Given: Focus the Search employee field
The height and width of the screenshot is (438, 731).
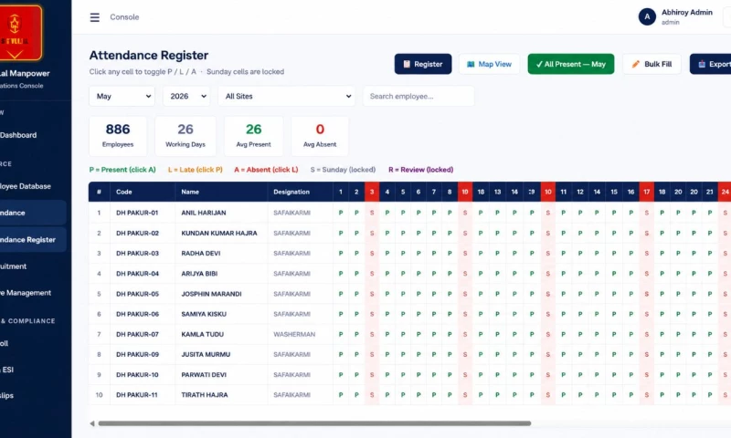Looking at the screenshot, I should 418,97.
